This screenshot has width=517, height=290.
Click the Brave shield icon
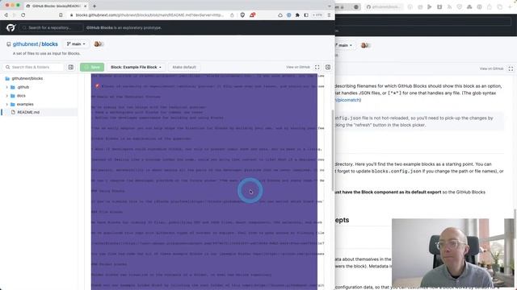pyautogui.click(x=242, y=15)
